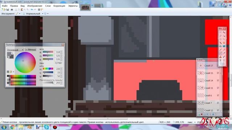Click the alpha transparency slider

(48, 83)
